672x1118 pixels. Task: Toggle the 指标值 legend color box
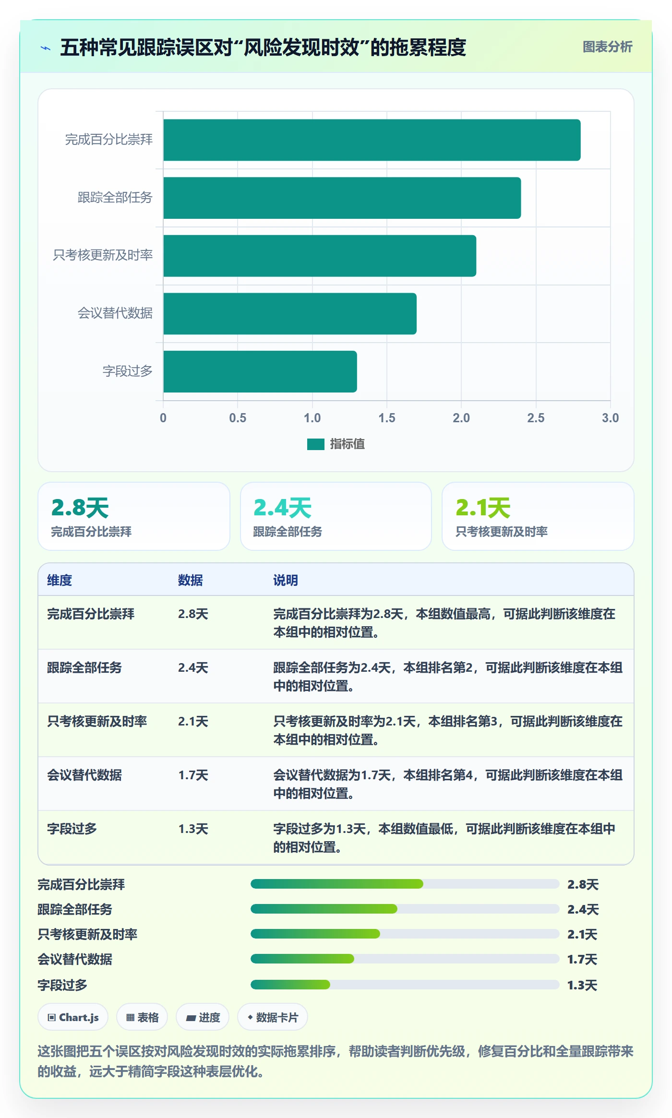(x=315, y=444)
